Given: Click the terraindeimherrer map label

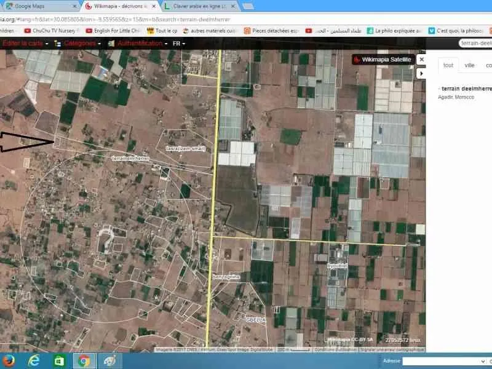Looking at the screenshot, I should tap(130, 159).
